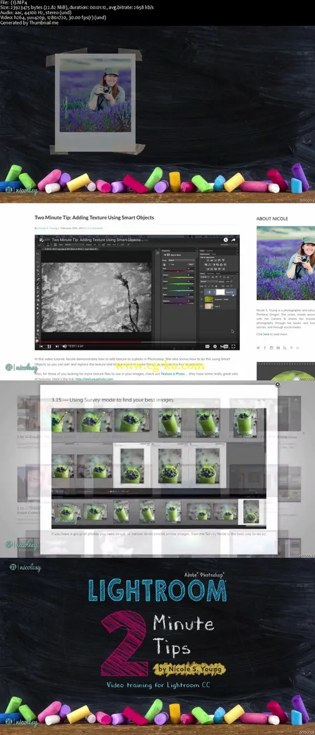Open YouTube player settings gear
The height and width of the screenshot is (735, 315).
215,346
